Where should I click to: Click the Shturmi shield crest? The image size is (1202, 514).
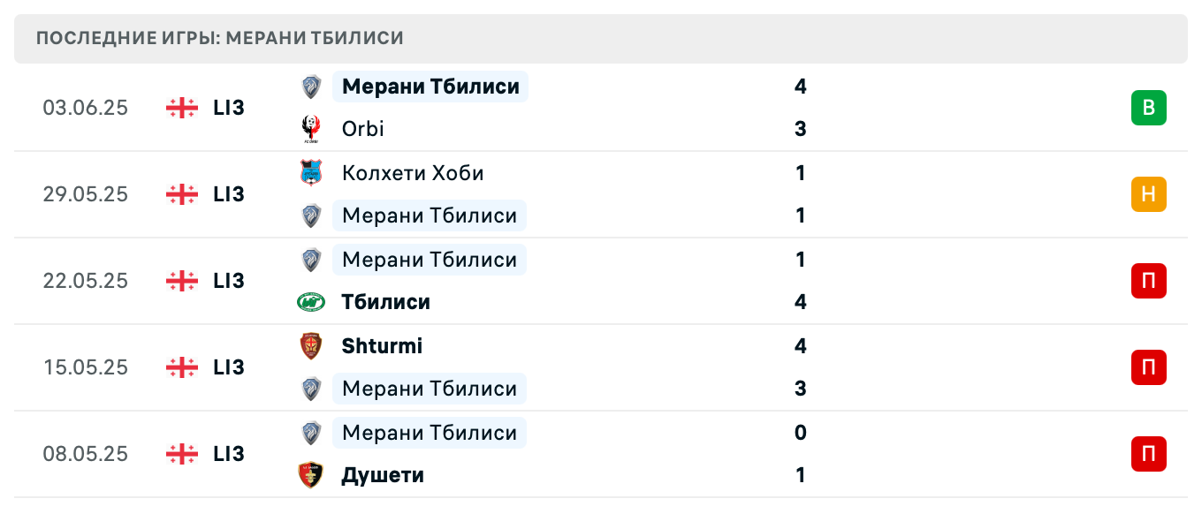(x=310, y=346)
